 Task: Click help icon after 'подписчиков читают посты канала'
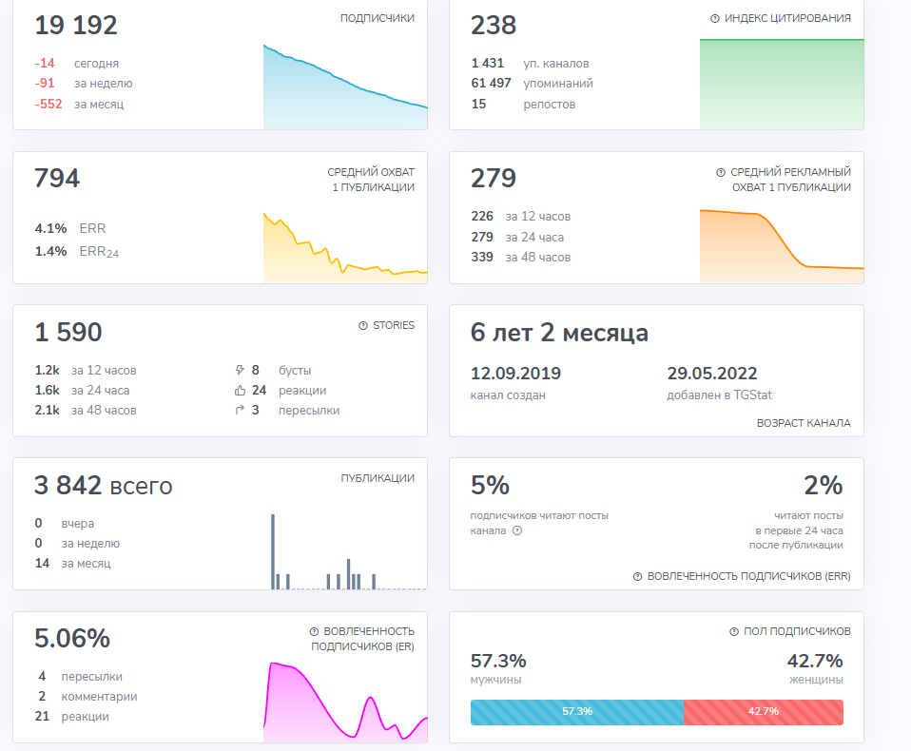(517, 530)
